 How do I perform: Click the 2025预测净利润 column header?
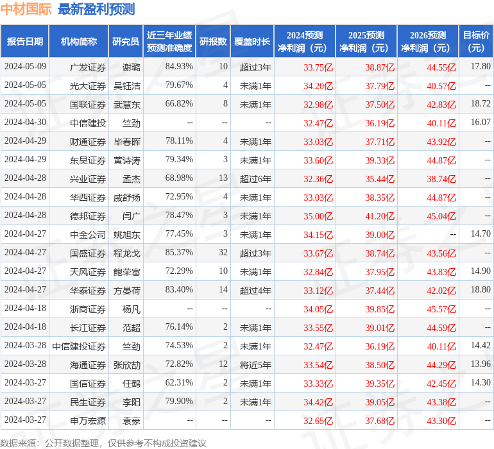(x=366, y=41)
